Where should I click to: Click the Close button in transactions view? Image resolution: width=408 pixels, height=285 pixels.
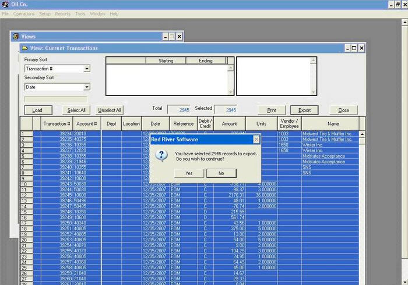click(343, 110)
